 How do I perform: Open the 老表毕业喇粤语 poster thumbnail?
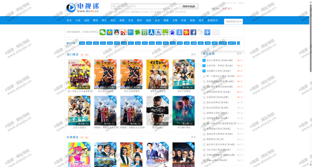click(158, 74)
